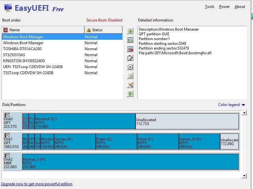Click the Name column header
Viewport: 253px width, 189px height.
pos(43,30)
